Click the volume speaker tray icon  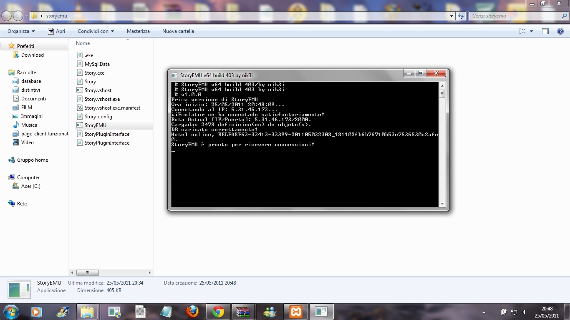tap(524, 312)
